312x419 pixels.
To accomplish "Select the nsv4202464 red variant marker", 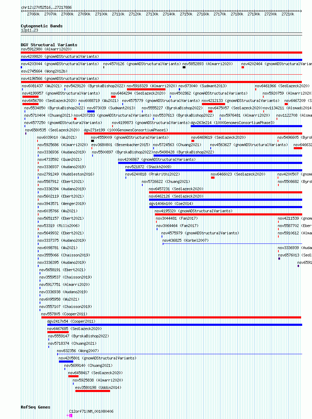I will point(243,67).
